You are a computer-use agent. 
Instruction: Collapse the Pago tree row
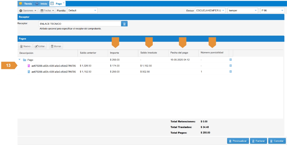tap(19, 60)
